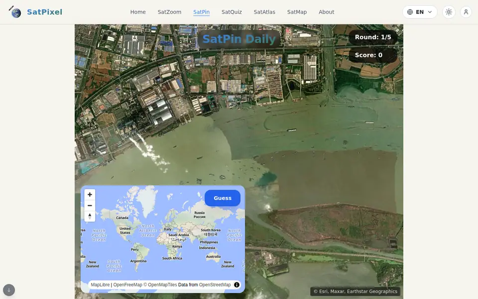Toggle map attribution info icon

click(237, 285)
